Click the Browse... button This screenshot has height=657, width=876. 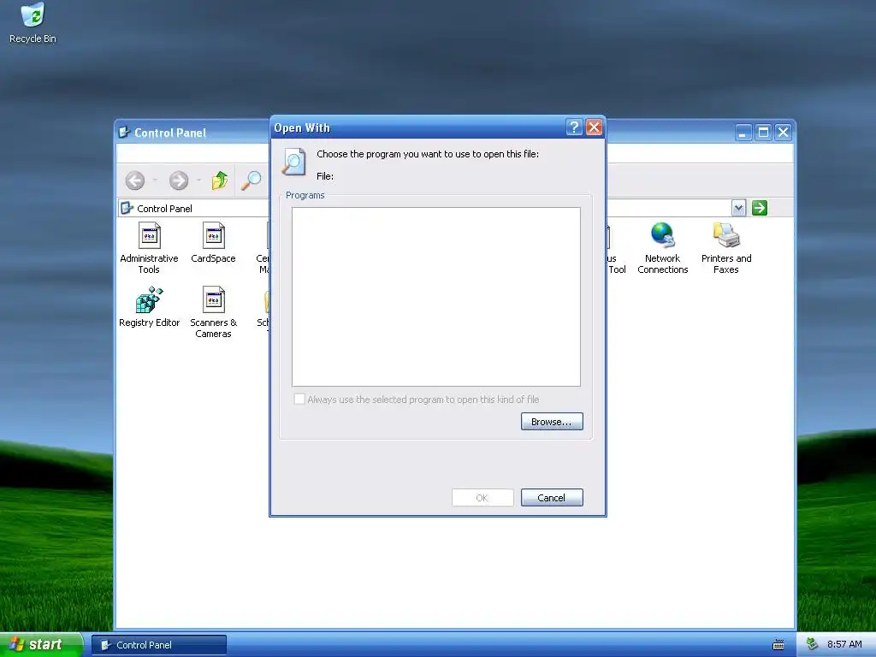[552, 422]
